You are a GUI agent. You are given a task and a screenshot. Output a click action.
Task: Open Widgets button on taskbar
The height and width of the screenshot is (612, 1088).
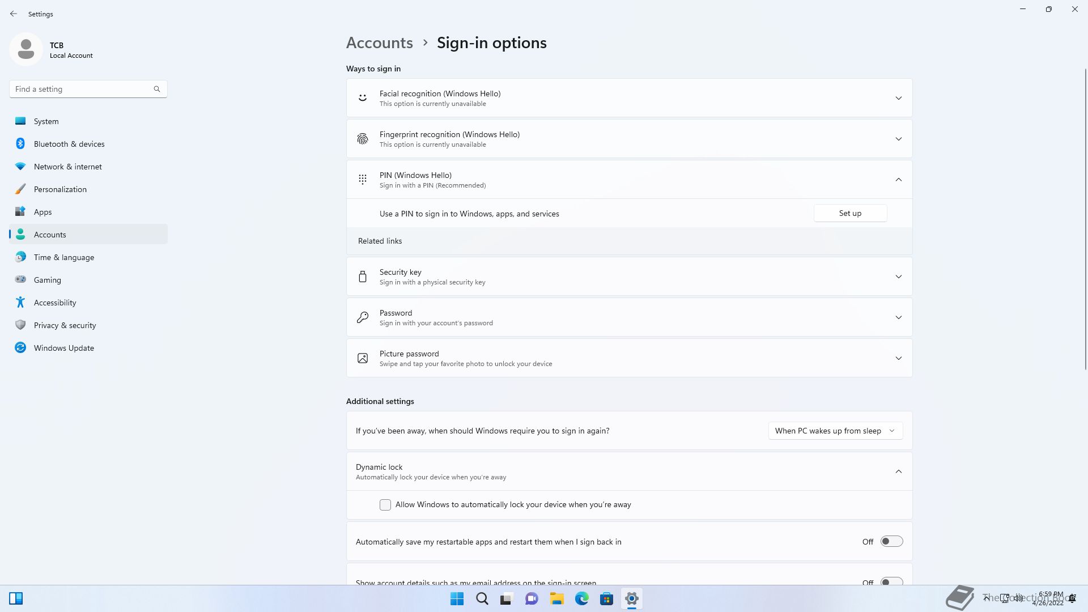point(16,598)
